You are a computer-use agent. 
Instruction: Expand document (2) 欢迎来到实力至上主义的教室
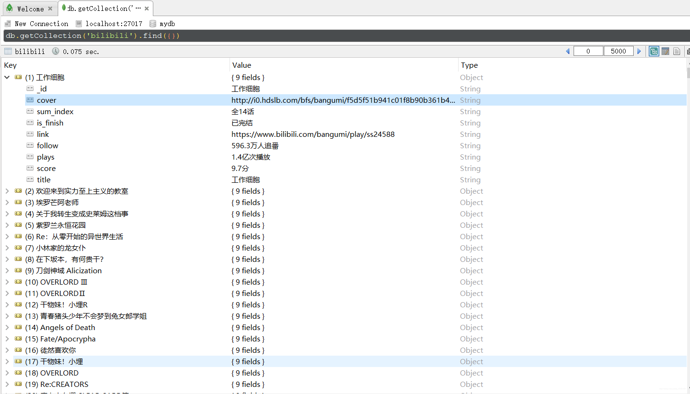7,191
